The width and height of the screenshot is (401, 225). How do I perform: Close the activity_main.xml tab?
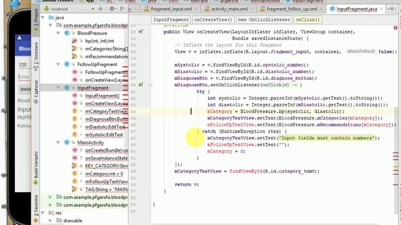[x=252, y=9]
